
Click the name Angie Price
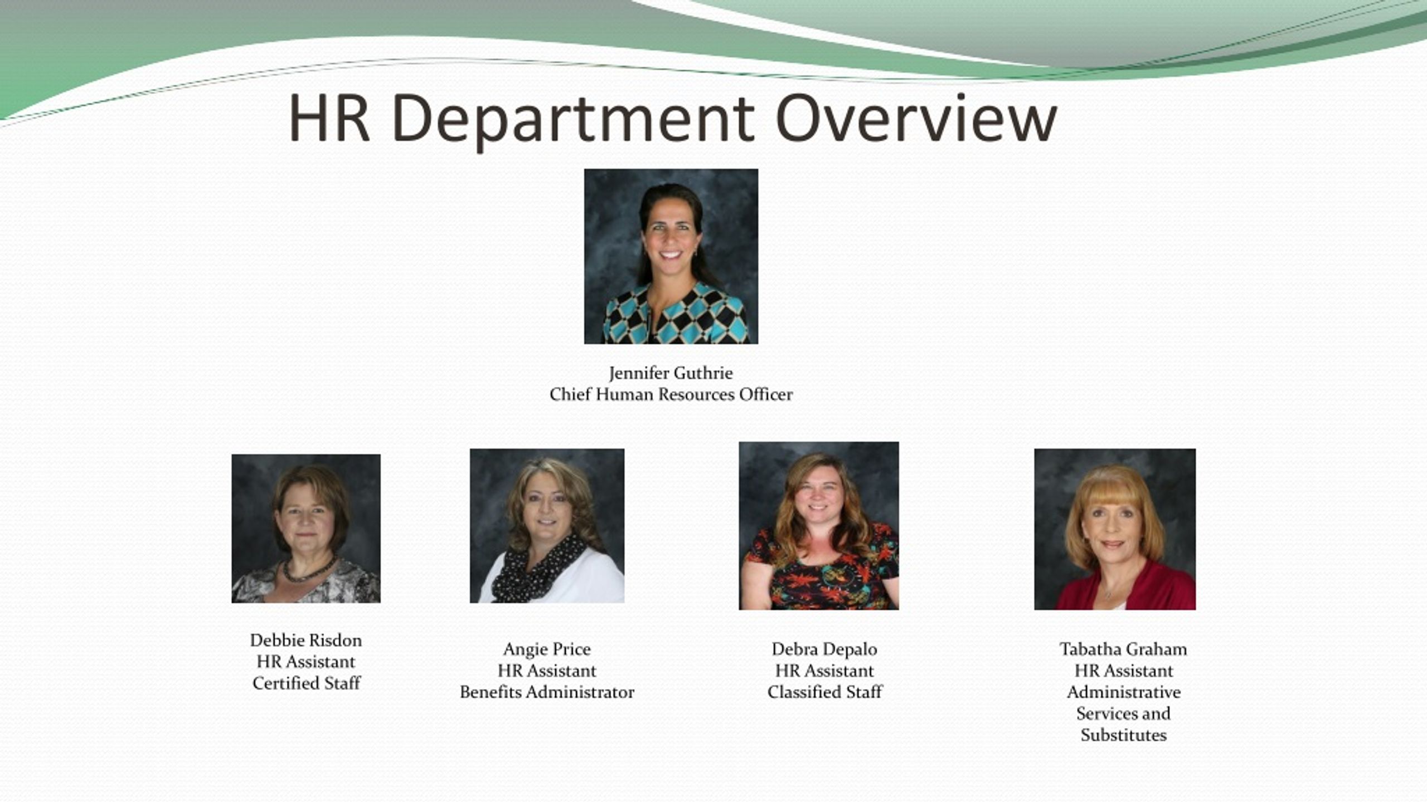click(x=547, y=649)
